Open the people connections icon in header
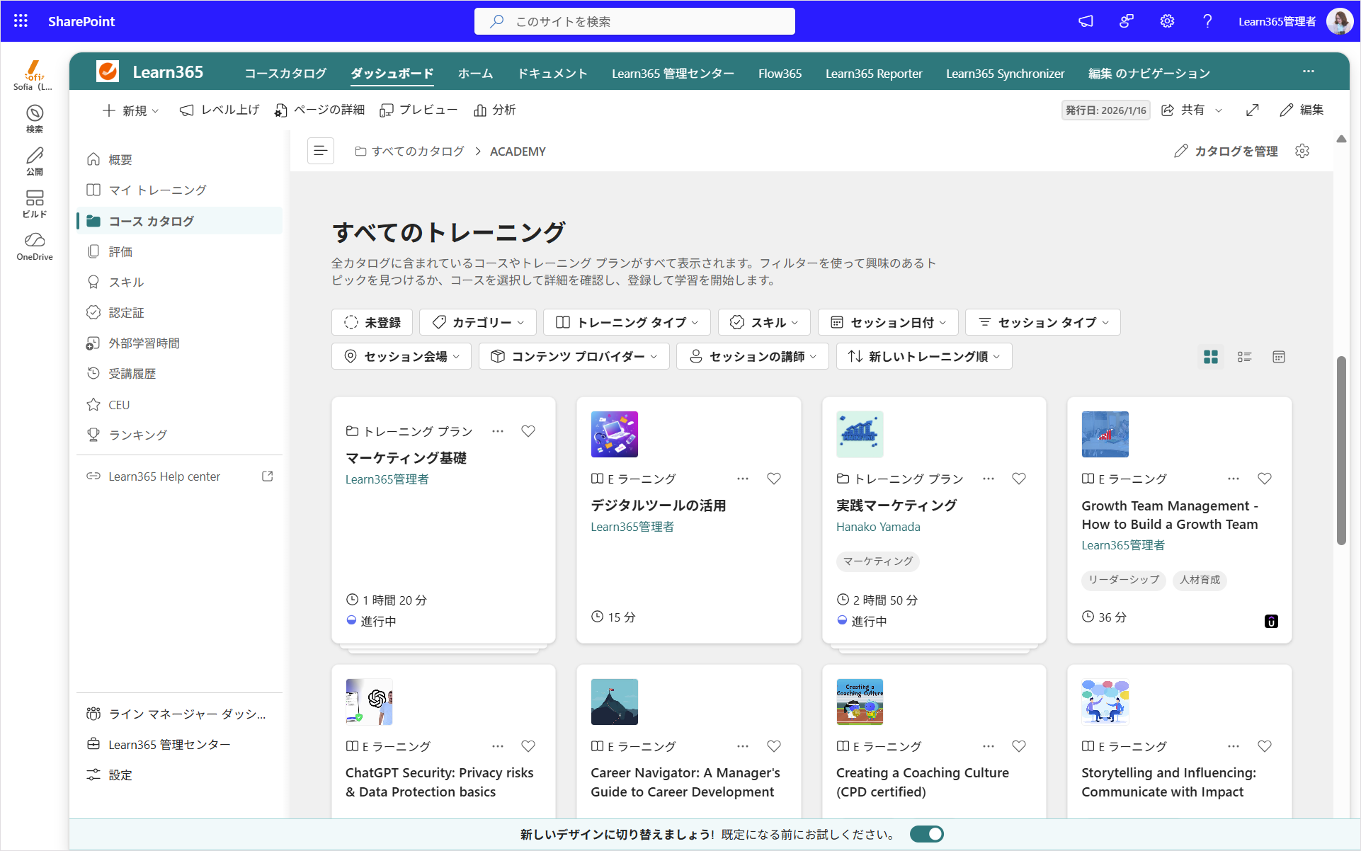 [1126, 21]
